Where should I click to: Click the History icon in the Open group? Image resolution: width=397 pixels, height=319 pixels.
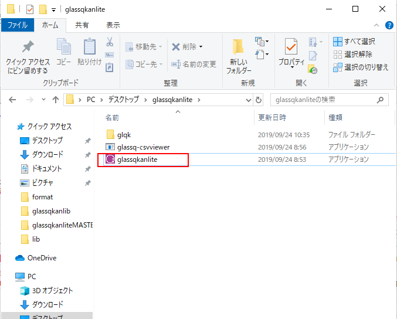click(x=313, y=69)
